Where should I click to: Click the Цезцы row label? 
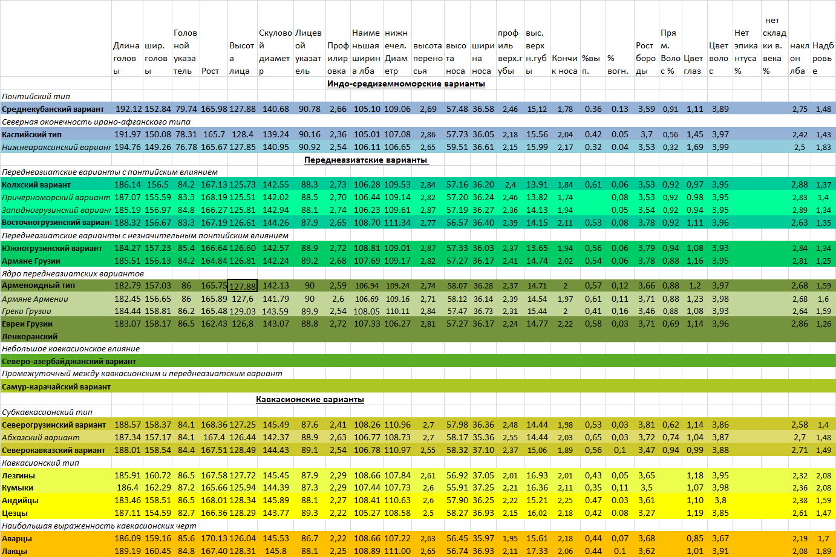click(15, 513)
